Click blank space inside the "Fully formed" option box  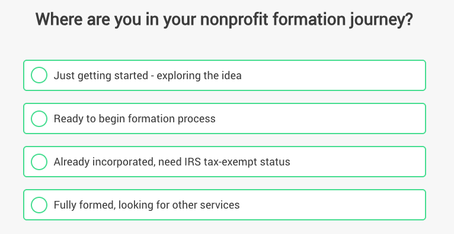pyautogui.click(x=333, y=205)
